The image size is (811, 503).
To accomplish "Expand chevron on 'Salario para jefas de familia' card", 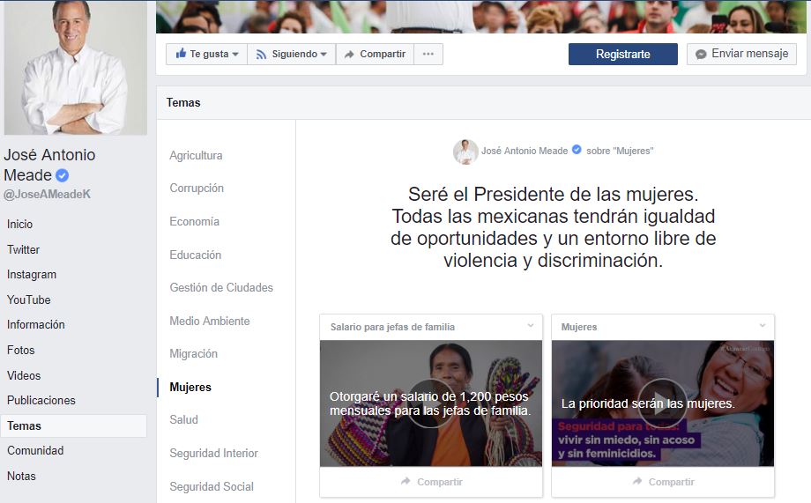I will (531, 326).
